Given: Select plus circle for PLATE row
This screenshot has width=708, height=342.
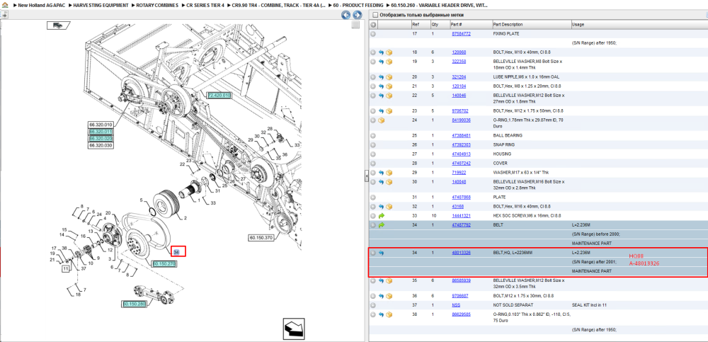Looking at the screenshot, I should pyautogui.click(x=373, y=198).
